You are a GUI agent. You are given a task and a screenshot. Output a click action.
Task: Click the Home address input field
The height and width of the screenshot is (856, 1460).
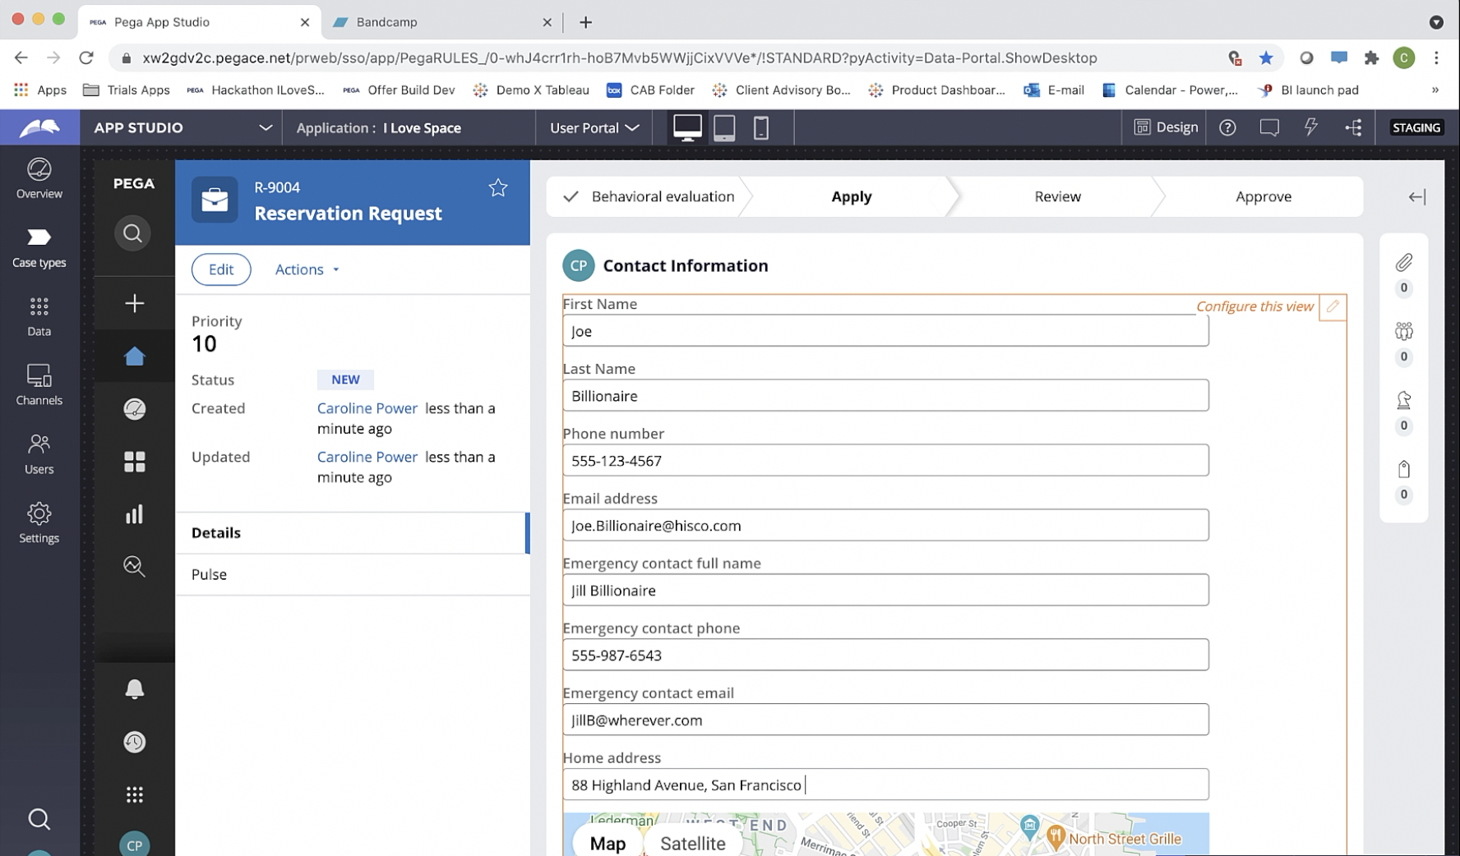(x=885, y=785)
